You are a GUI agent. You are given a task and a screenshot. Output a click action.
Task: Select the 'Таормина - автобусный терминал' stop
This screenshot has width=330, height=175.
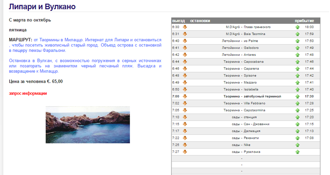[252, 96]
